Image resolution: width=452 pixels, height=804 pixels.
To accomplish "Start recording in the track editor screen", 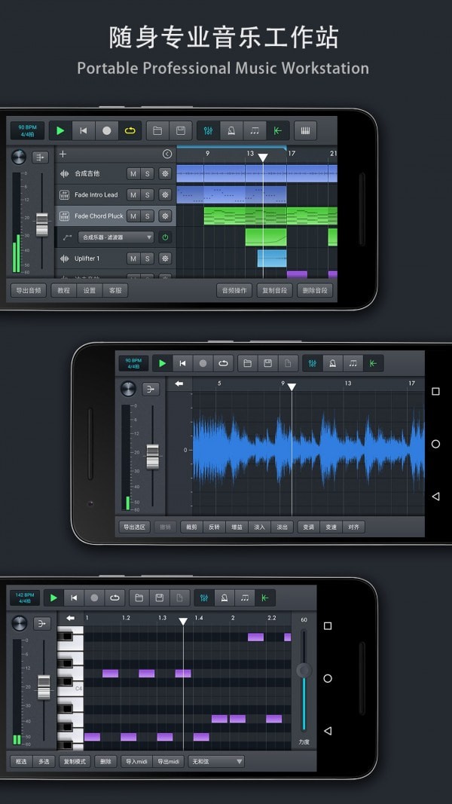I will [x=106, y=131].
